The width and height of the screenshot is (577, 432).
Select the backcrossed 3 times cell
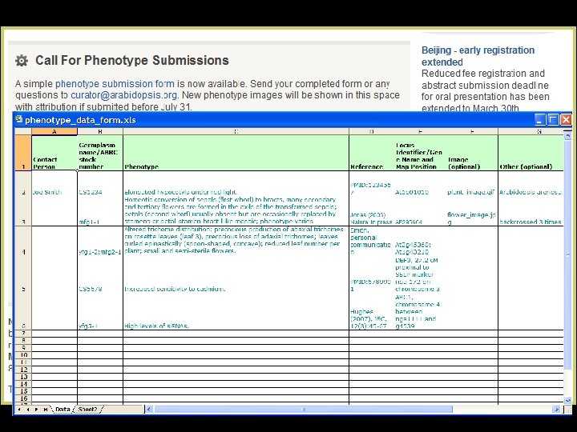pyautogui.click(x=531, y=211)
